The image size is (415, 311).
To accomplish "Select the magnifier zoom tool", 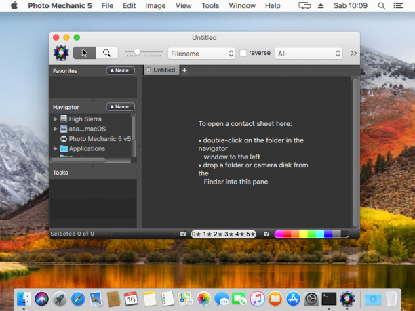I will click(107, 53).
